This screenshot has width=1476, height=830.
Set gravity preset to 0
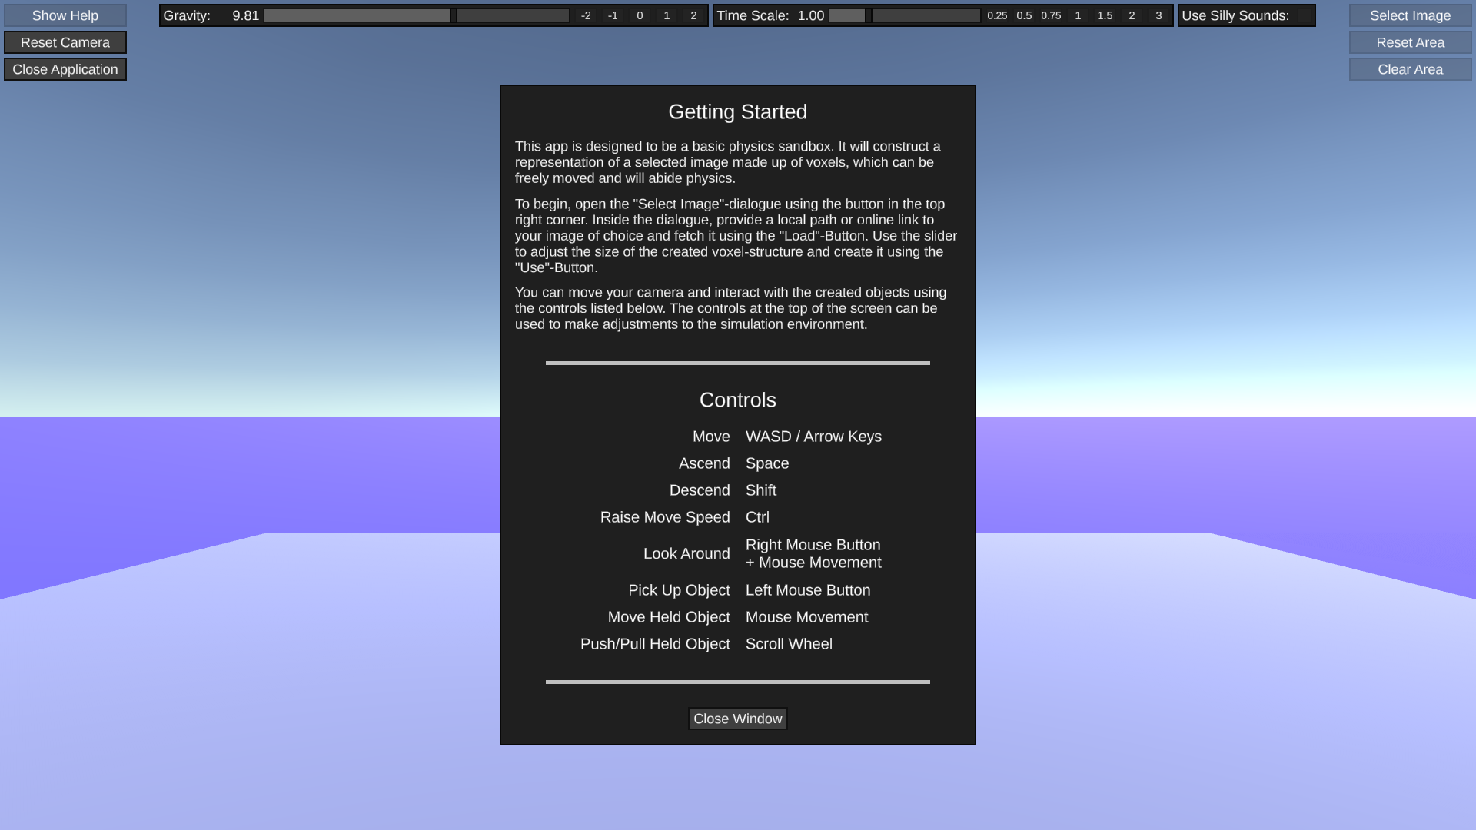640,15
